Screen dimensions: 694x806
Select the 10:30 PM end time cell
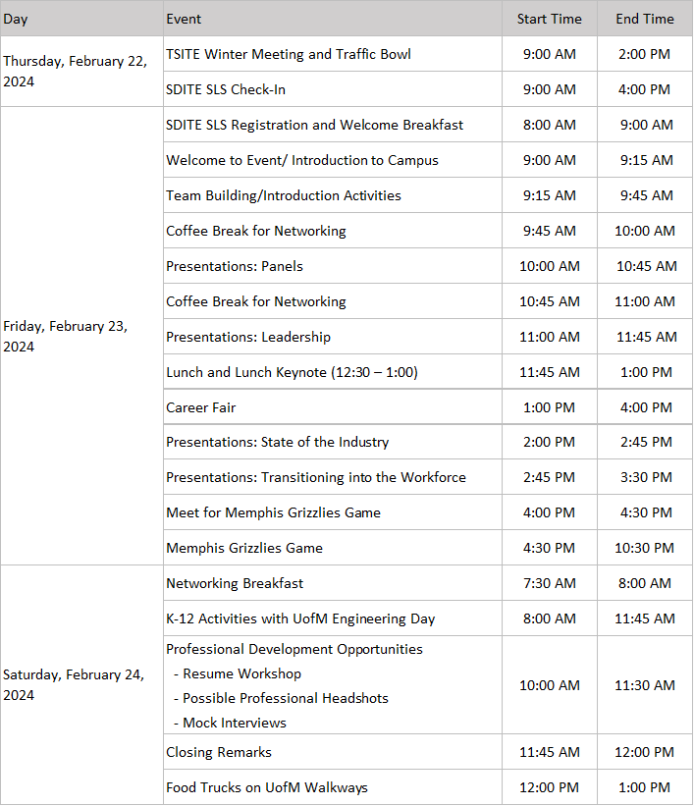click(644, 548)
